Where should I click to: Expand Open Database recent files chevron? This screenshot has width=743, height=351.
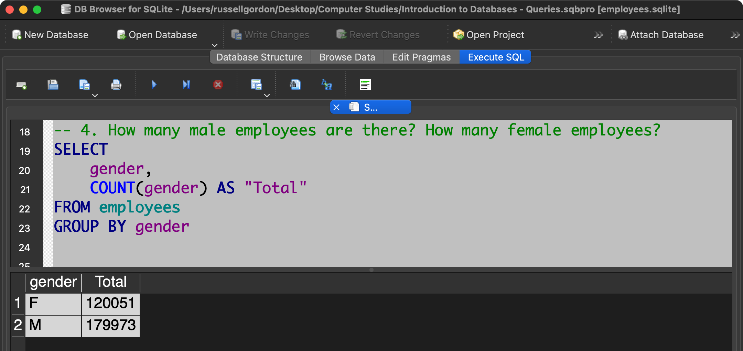point(215,45)
